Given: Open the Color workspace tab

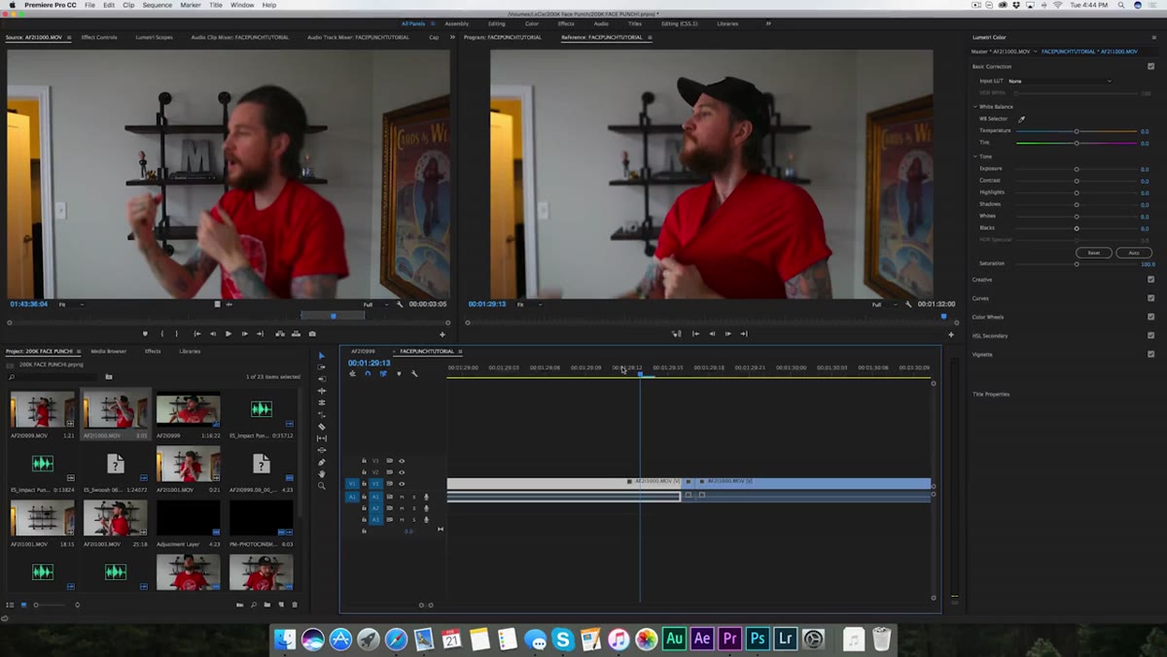Looking at the screenshot, I should pyautogui.click(x=532, y=23).
